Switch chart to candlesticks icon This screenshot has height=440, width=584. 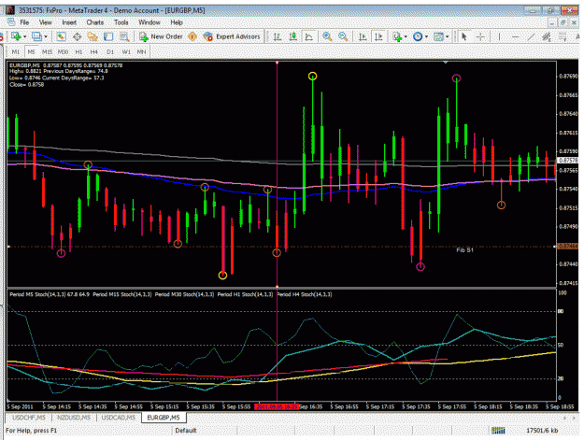(293, 36)
